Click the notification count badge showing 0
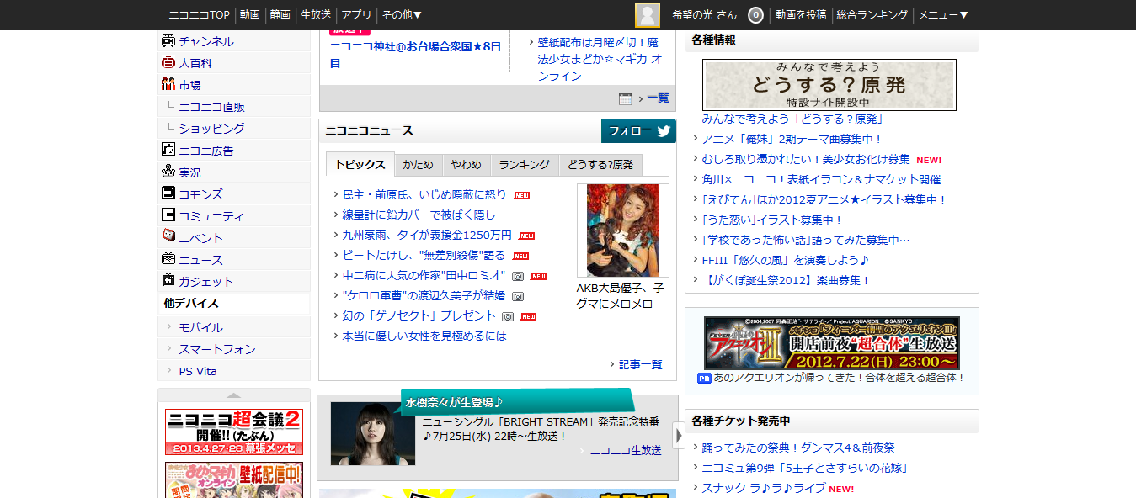 [755, 15]
